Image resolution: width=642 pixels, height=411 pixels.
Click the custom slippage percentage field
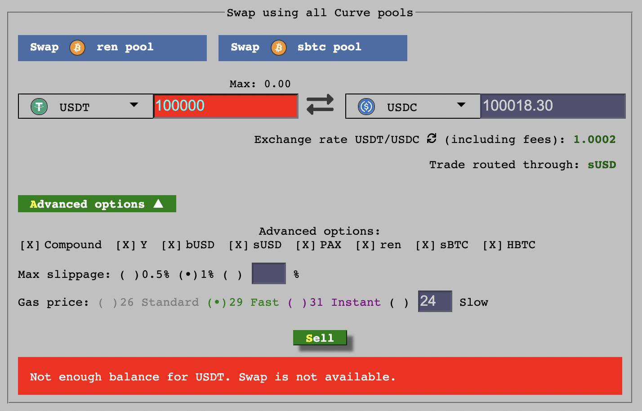268,273
